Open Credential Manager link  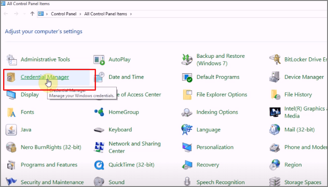pos(45,77)
